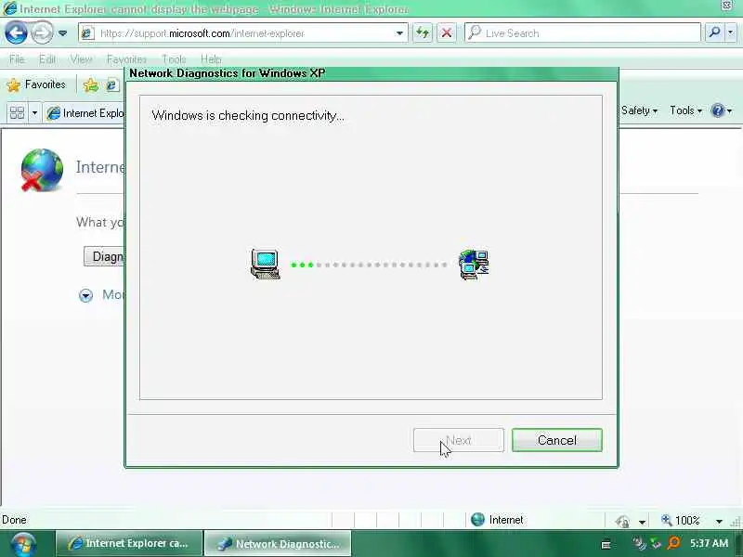Open the Tools menu in menu bar
Viewport: 743px width, 557px height.
pyautogui.click(x=174, y=59)
